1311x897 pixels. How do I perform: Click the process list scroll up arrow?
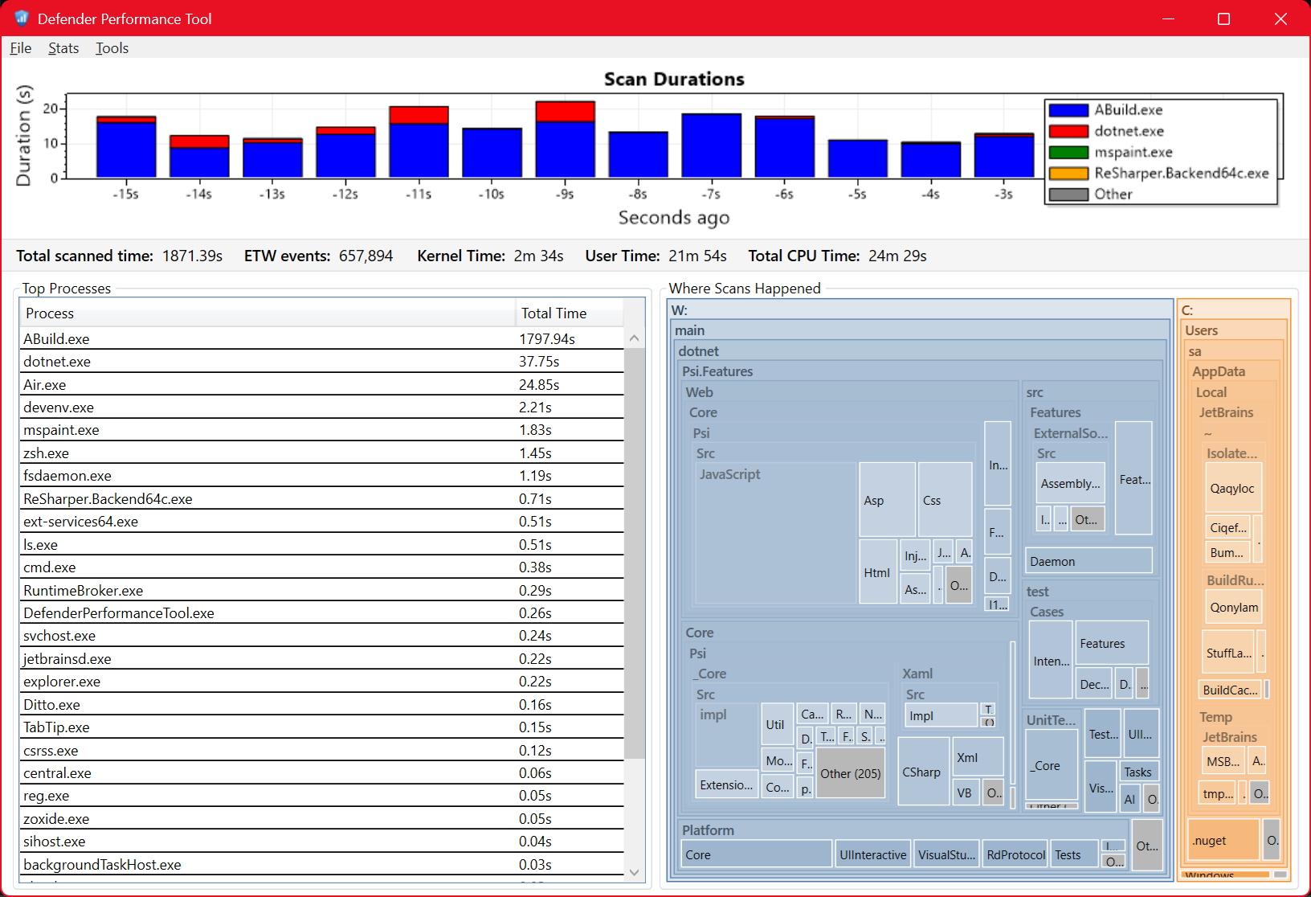pos(635,338)
